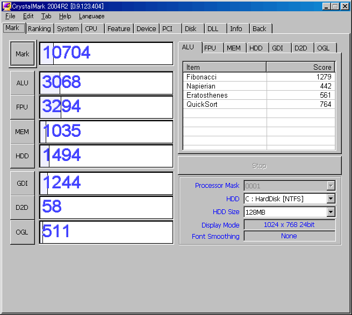Click the QuickSort score 764

click(x=326, y=104)
